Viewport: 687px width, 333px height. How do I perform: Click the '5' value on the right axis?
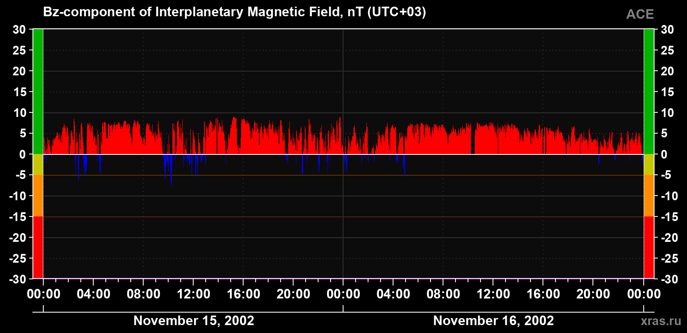click(664, 134)
